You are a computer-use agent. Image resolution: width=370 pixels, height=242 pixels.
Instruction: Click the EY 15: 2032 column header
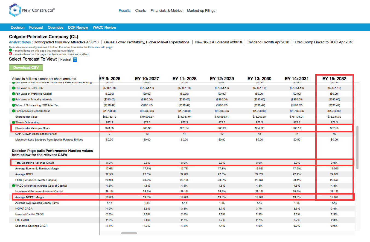(x=334, y=79)
